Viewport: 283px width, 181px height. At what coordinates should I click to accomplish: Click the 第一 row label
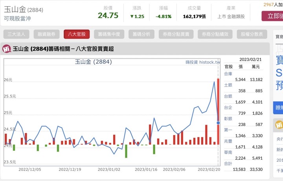(228, 130)
